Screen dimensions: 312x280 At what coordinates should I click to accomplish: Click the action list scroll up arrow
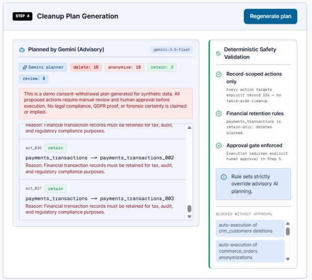189,128
